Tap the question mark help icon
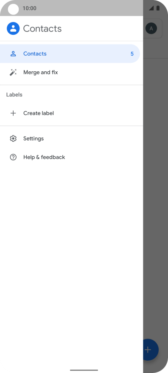Viewport: 168px width, 373px height. pos(13,157)
